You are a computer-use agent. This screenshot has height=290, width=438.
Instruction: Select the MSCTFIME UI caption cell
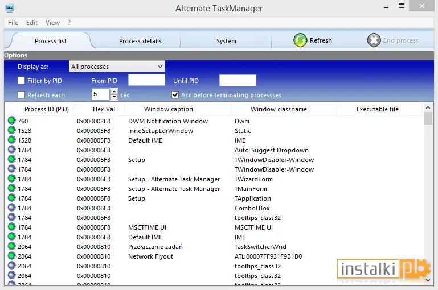147,227
